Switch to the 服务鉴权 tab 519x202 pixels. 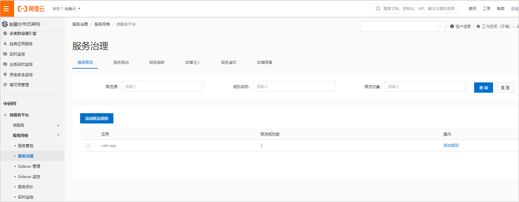tap(229, 63)
